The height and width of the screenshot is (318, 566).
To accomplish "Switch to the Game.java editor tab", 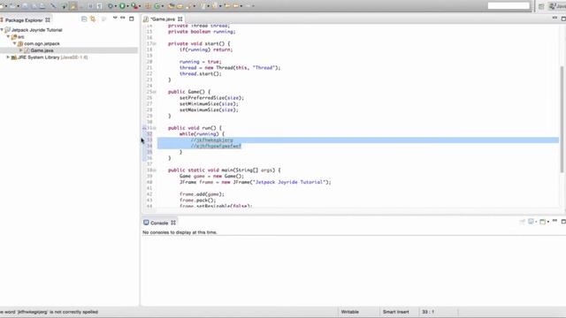I will (x=163, y=19).
